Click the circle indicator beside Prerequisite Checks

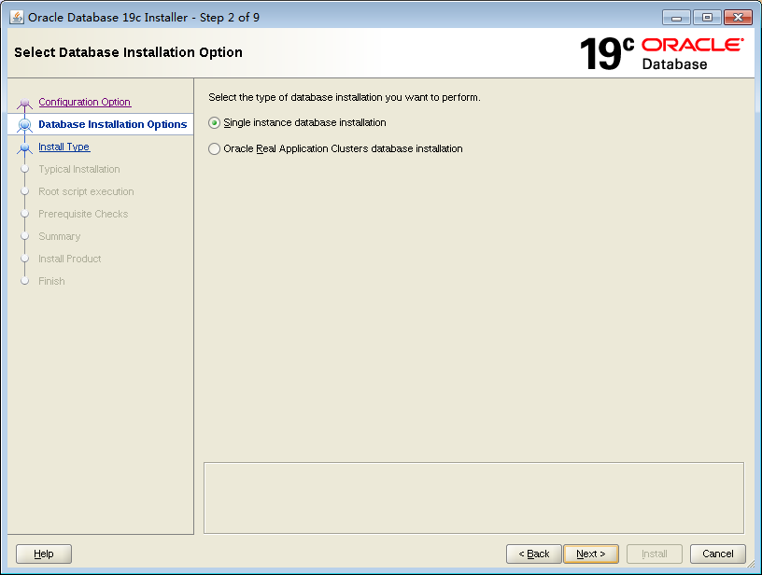pos(24,214)
